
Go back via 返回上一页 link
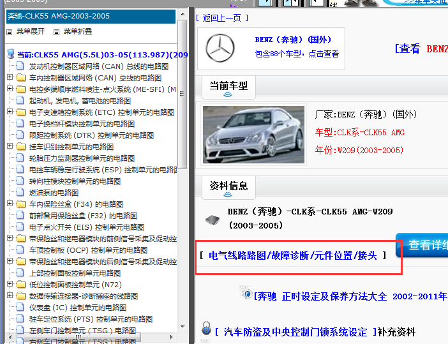click(x=221, y=19)
